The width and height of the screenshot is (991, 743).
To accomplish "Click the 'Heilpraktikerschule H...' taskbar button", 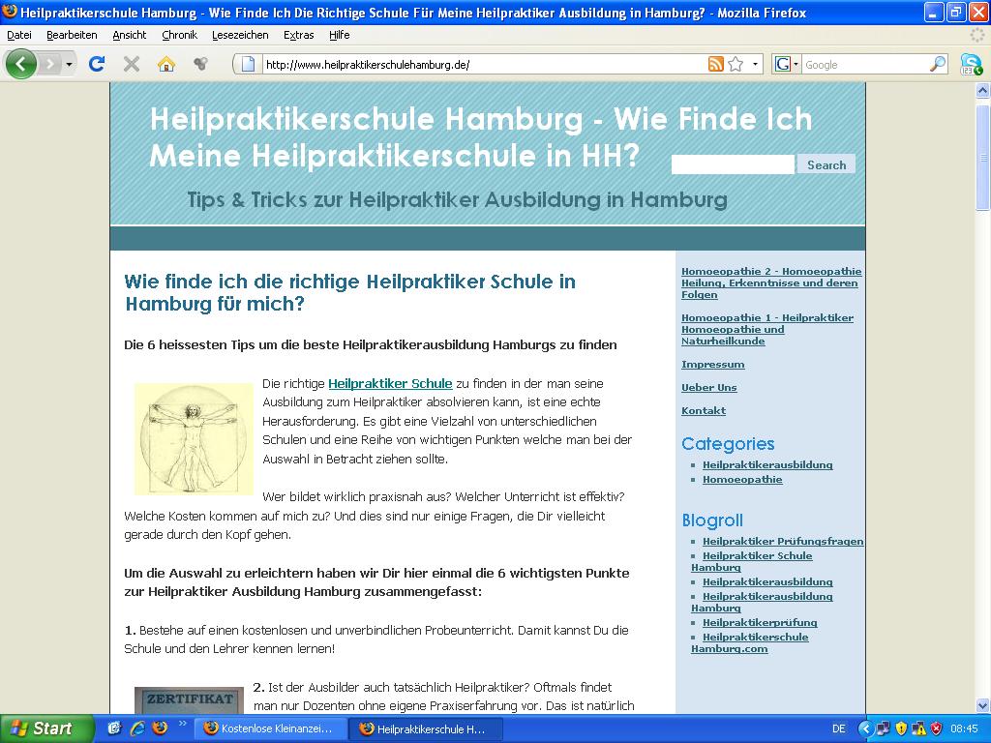I will 427,728.
